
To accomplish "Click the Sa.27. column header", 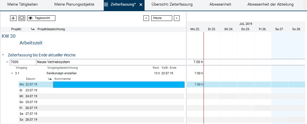I will coord(279,29).
